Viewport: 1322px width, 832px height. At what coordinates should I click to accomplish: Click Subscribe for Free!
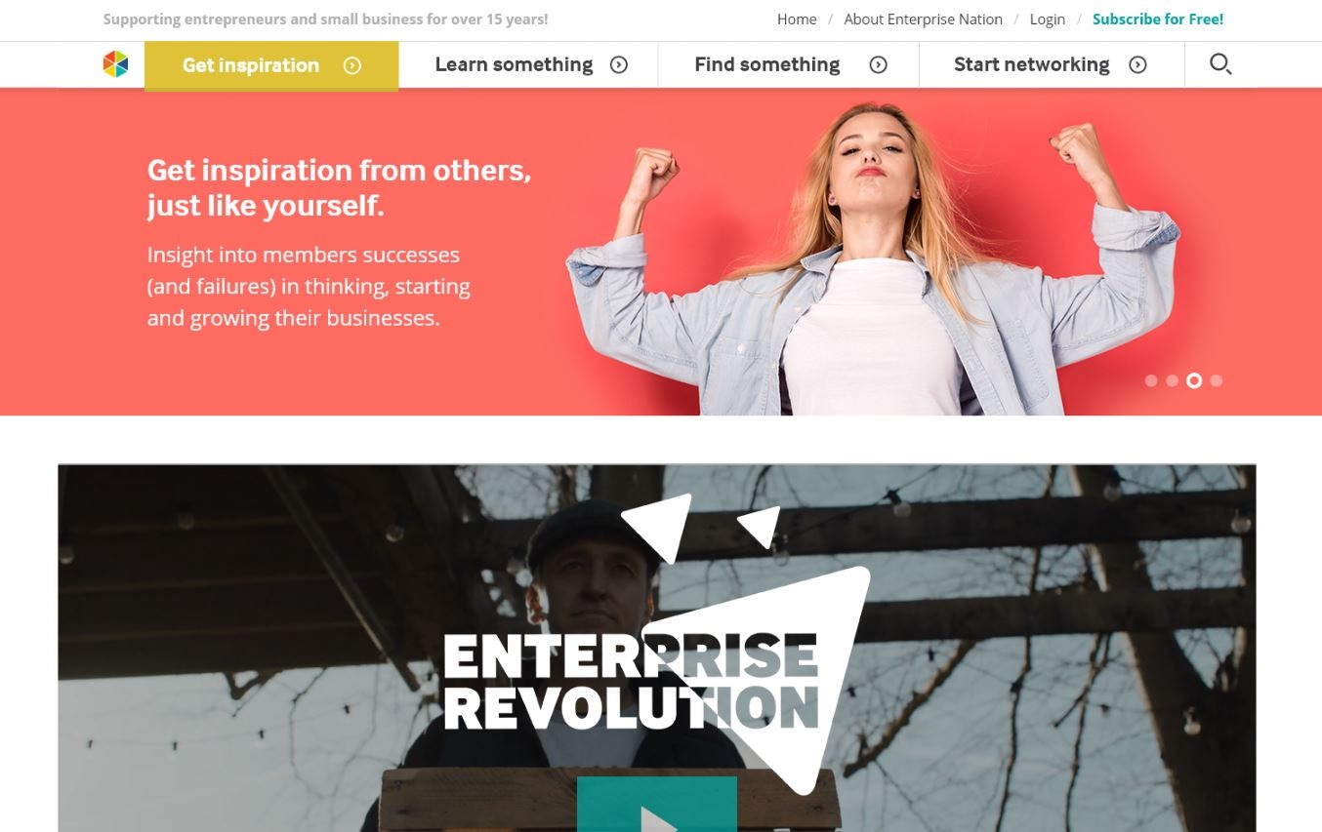[x=1158, y=20]
